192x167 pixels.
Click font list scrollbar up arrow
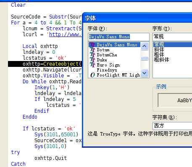(x=145, y=46)
